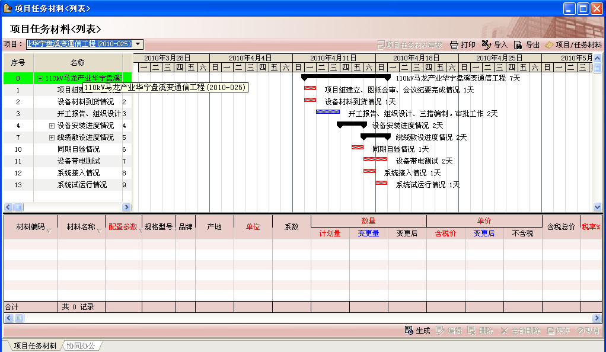Select the 项目任务材料 bottom tab
This screenshot has width=606, height=352.
(x=35, y=345)
